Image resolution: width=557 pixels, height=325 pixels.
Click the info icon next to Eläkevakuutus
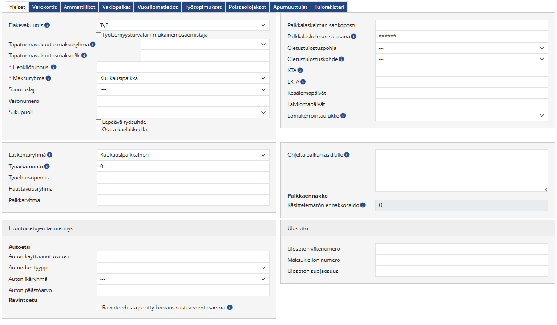(x=47, y=25)
